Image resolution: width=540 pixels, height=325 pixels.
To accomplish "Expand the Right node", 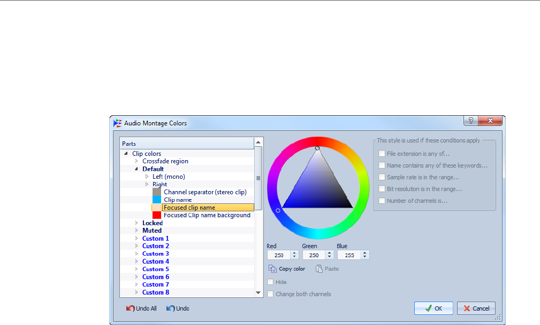I will 147,184.
